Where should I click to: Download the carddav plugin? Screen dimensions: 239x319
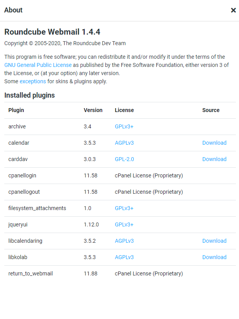point(214,159)
